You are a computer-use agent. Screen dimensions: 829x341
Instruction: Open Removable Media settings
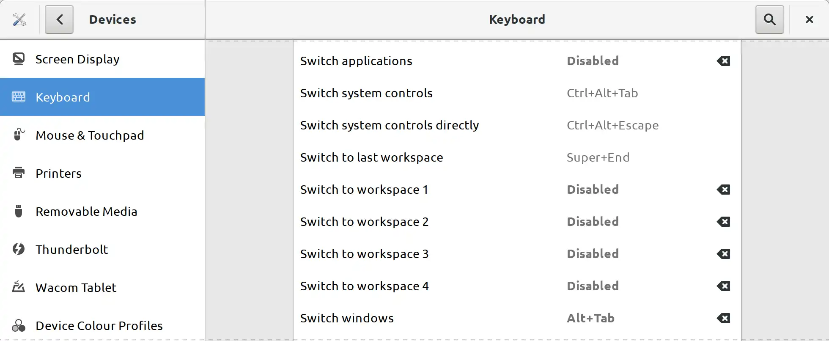click(86, 212)
